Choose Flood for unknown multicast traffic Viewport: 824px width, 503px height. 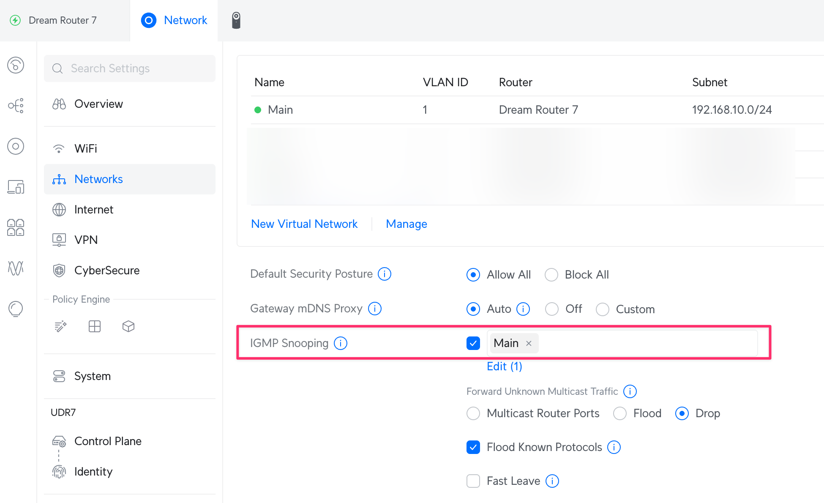point(620,413)
